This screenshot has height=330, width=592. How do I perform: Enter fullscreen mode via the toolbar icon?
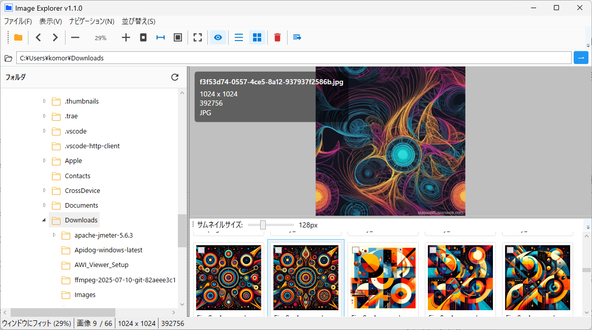pyautogui.click(x=198, y=37)
